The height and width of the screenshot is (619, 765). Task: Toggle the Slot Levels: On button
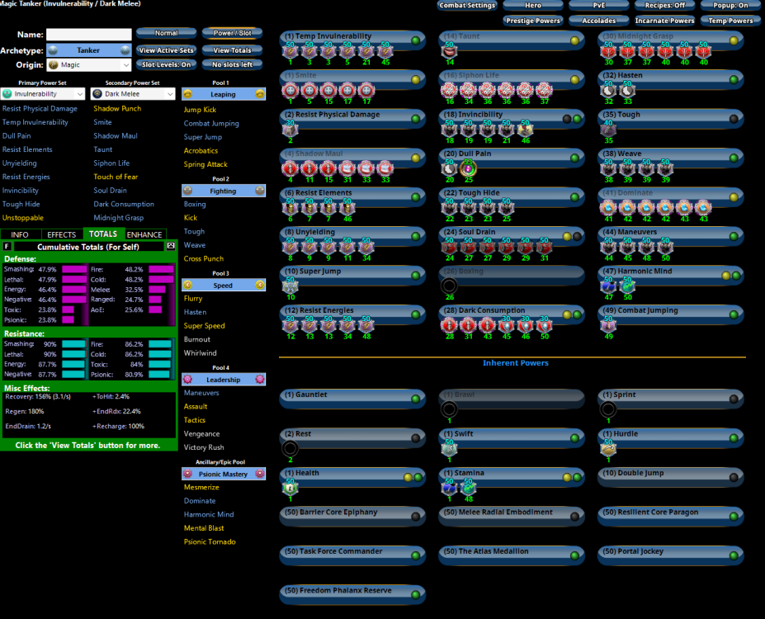(166, 64)
